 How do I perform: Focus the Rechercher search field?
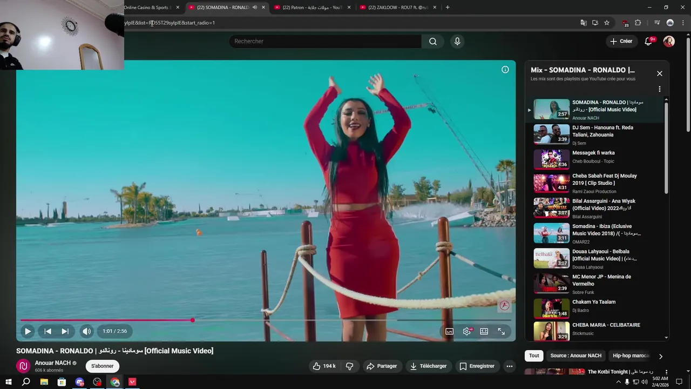[x=326, y=41]
